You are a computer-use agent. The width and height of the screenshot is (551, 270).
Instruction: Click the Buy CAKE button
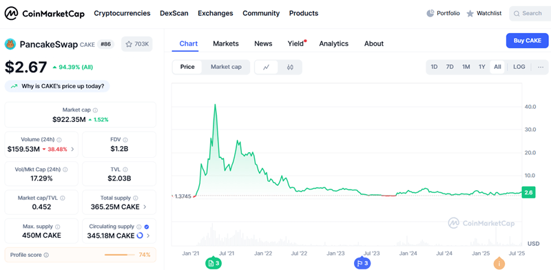pos(527,41)
